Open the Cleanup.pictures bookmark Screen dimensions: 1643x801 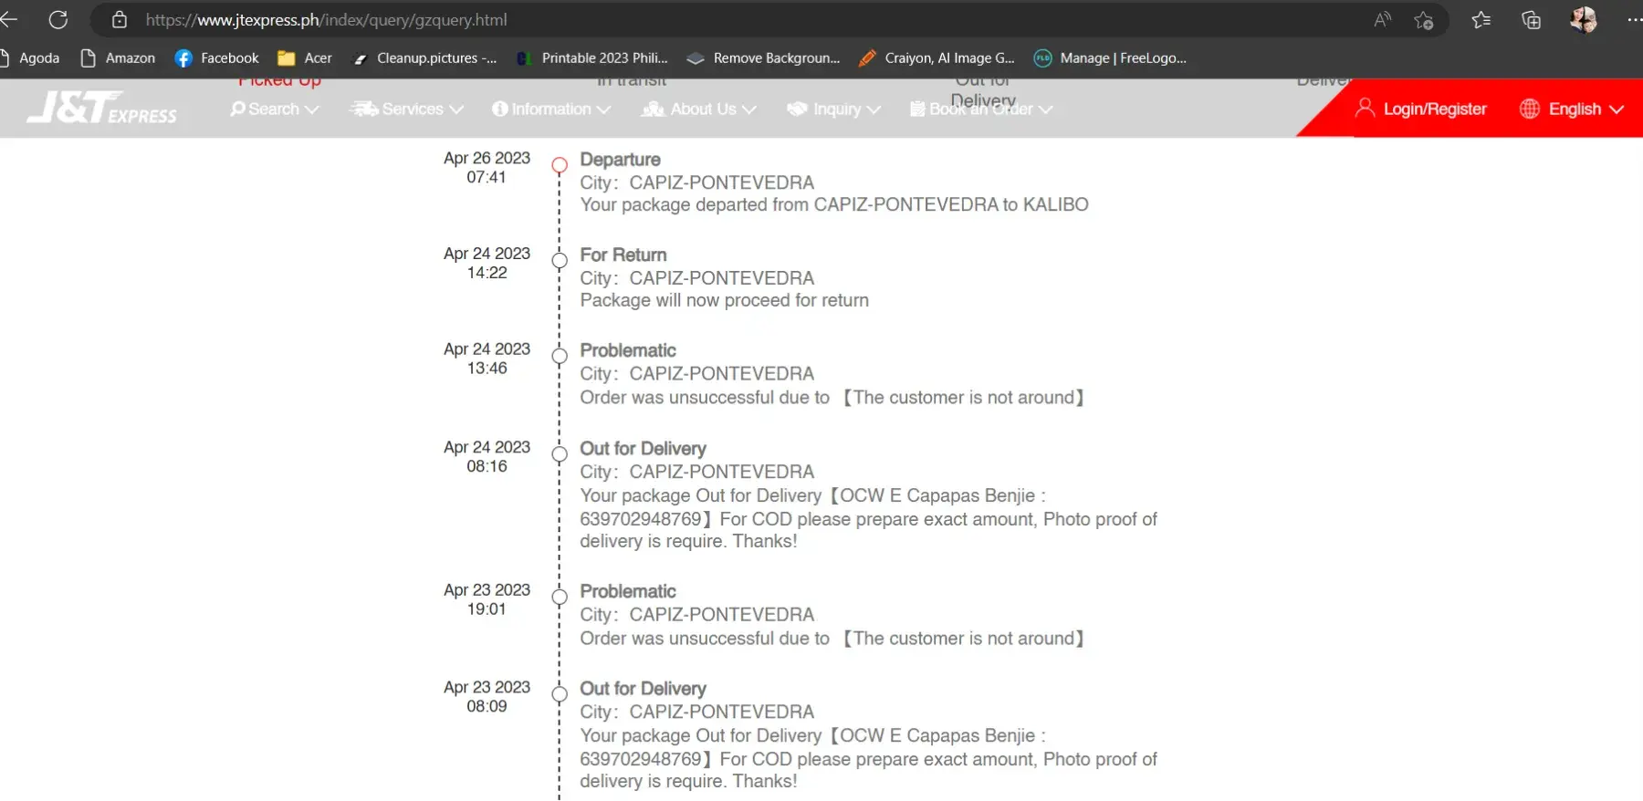click(424, 58)
